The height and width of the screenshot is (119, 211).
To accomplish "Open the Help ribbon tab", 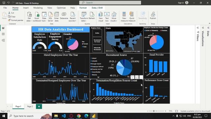I will tap(73, 8).
